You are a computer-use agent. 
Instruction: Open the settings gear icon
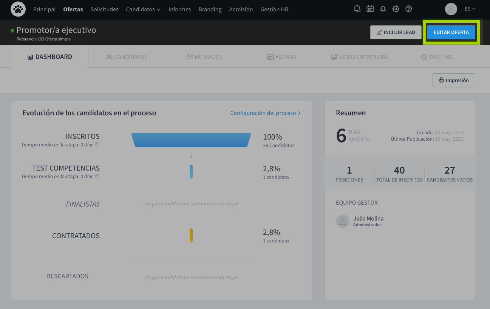coord(396,9)
